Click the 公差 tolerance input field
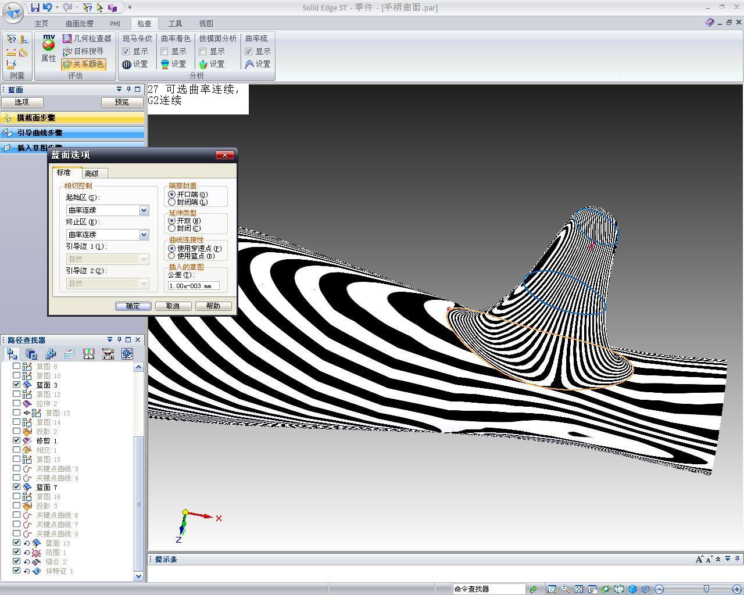 [x=194, y=286]
